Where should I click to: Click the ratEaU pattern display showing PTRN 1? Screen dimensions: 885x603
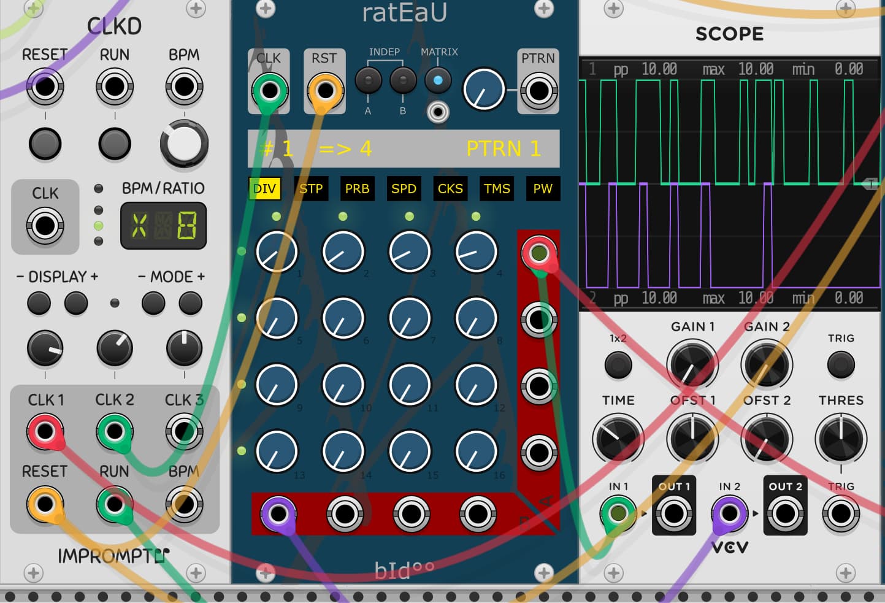click(x=404, y=148)
